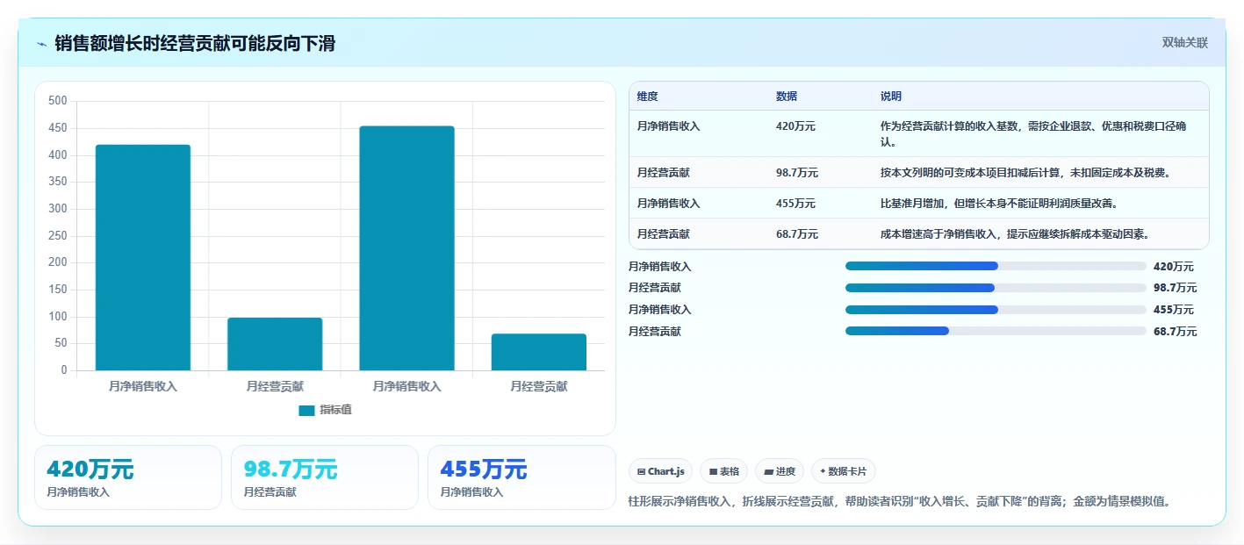1244x545 pixels.
Task: Click the description starting 比基准月增加
Action: pyautogui.click(x=999, y=204)
